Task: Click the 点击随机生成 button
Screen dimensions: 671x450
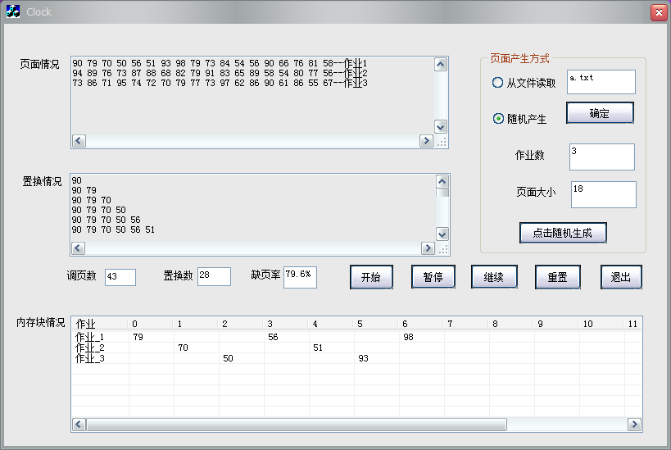Action: pos(563,233)
